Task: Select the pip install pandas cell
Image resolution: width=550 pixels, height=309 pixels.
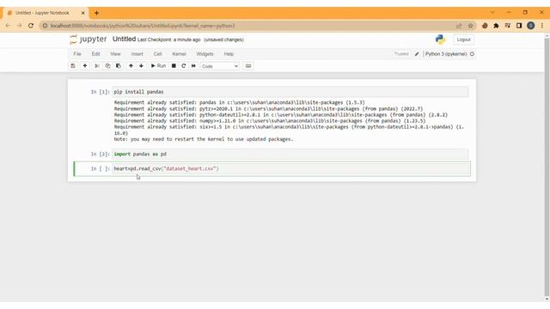Action: (x=290, y=92)
